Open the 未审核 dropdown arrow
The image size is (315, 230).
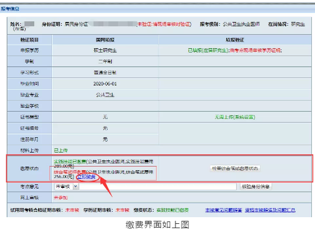[75, 186]
